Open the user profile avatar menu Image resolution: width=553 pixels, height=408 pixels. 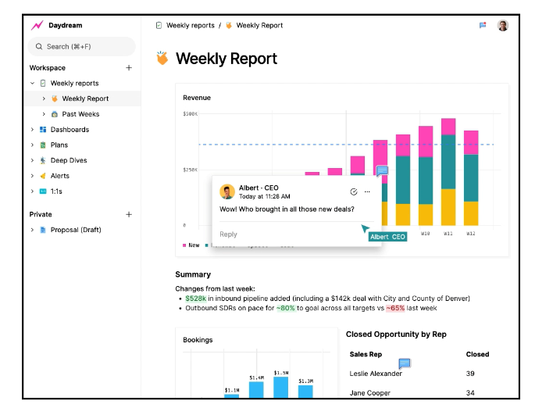503,25
